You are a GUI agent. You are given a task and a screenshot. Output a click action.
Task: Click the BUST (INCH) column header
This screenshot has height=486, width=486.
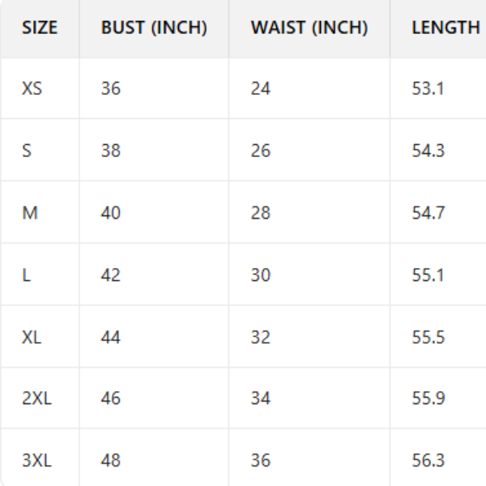point(154,28)
